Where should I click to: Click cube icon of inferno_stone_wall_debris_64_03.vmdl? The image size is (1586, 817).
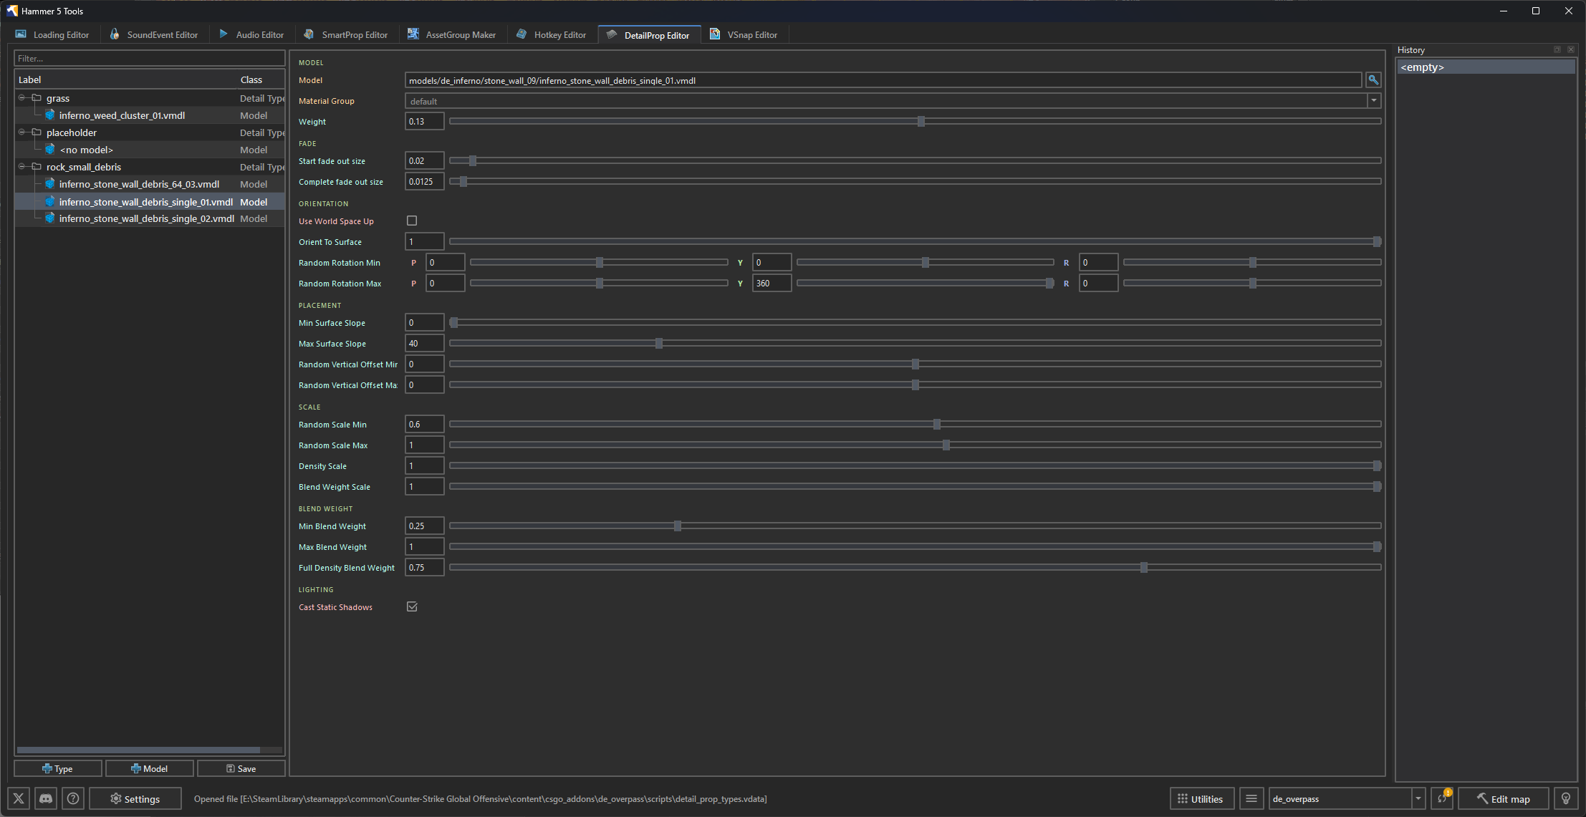tap(50, 183)
